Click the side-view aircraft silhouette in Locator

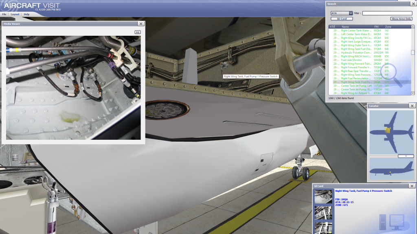tap(392, 169)
